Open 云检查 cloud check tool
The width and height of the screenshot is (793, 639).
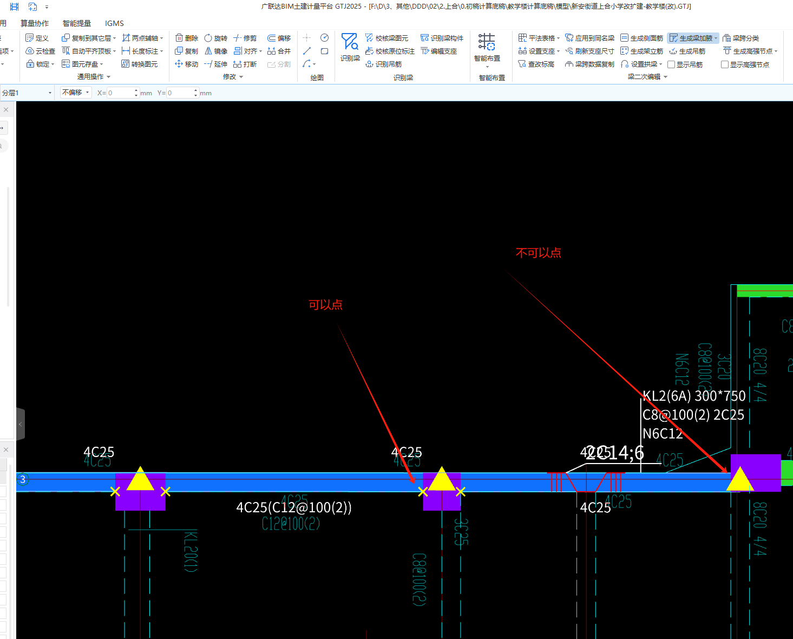point(40,51)
